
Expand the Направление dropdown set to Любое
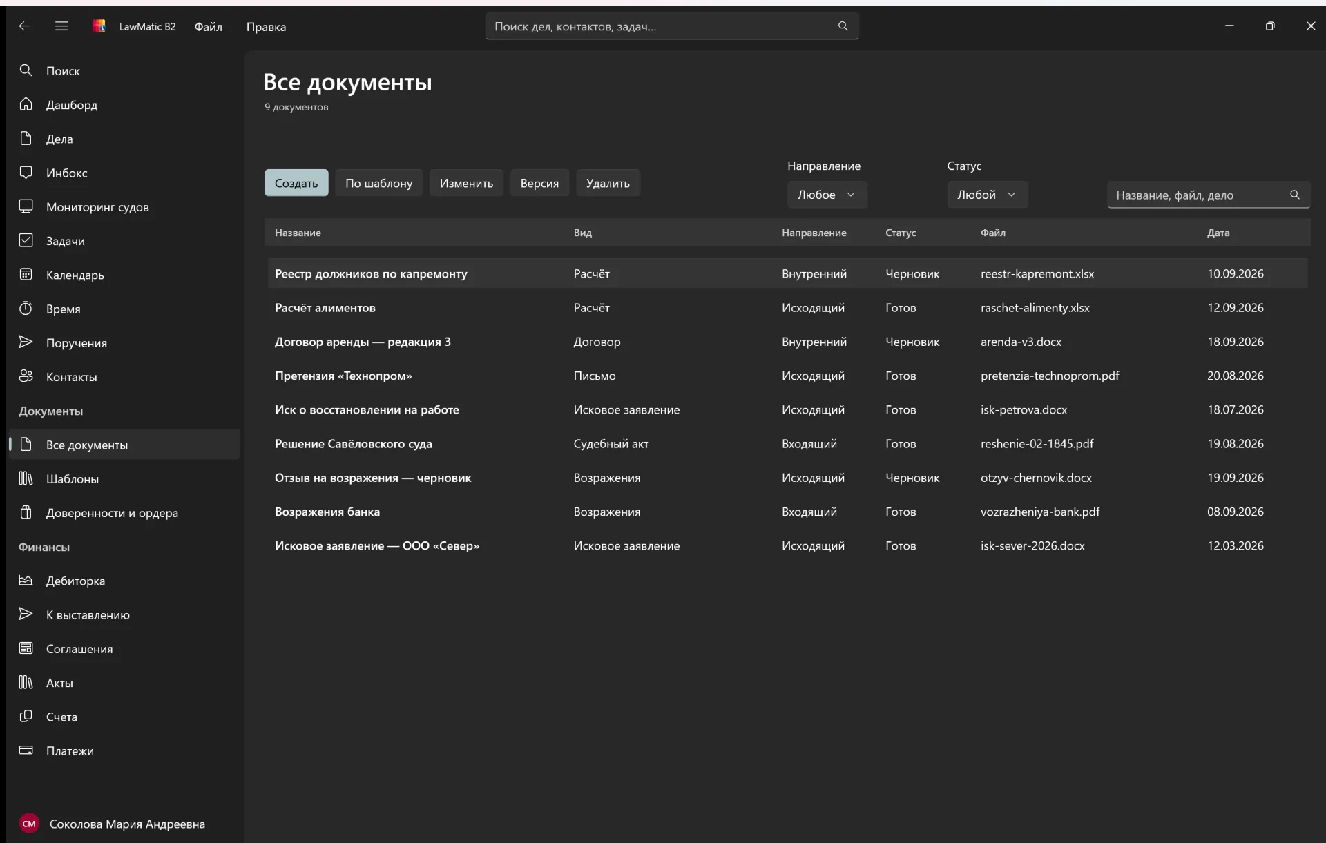click(827, 195)
